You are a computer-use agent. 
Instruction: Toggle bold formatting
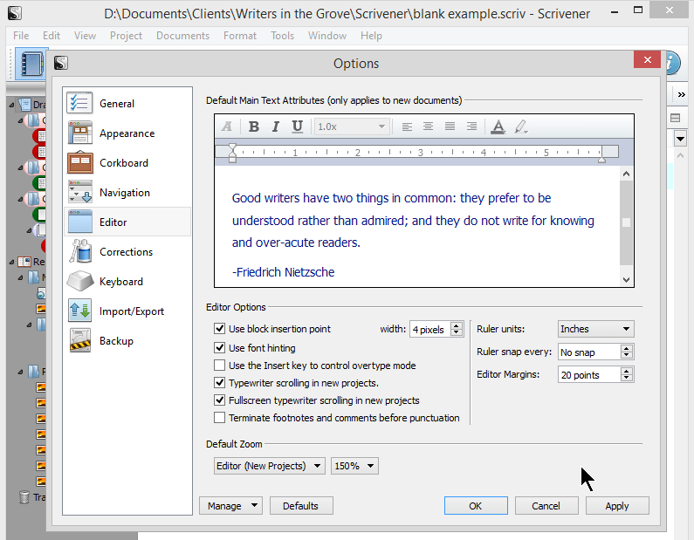(254, 126)
